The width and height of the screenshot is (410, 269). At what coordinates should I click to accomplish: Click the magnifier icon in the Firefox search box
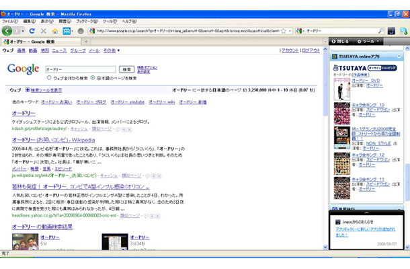380,31
